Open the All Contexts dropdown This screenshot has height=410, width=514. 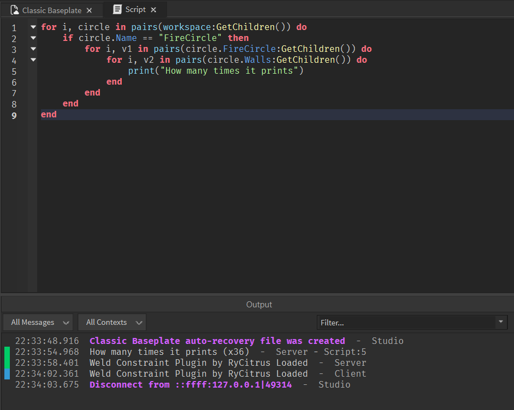tap(111, 322)
